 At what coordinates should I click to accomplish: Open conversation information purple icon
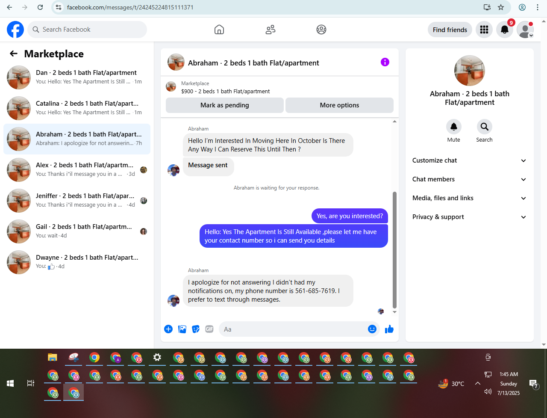385,62
